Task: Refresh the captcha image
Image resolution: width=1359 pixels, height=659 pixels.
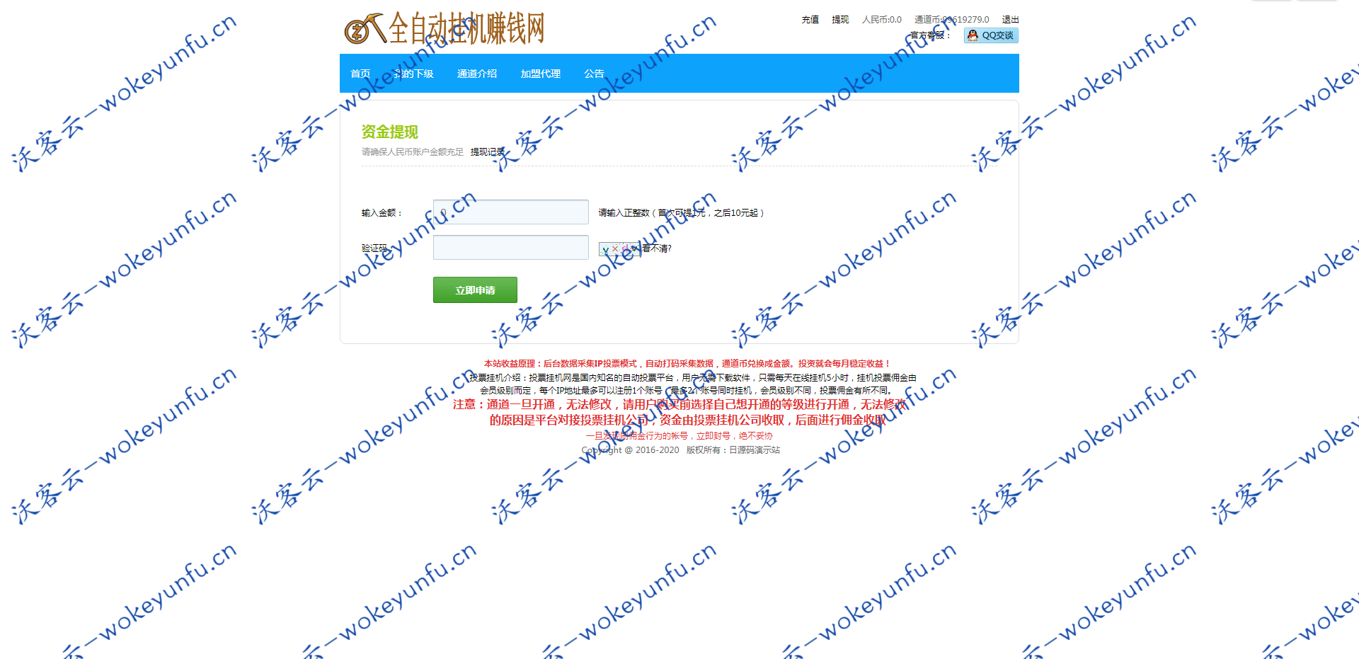Action: 619,248
